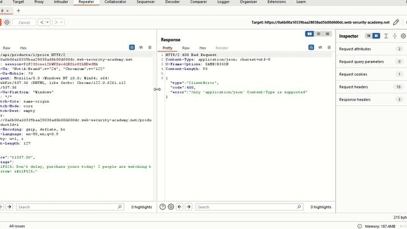407x229 pixels.
Task: Open the Decoder tab
Action: point(172,2)
